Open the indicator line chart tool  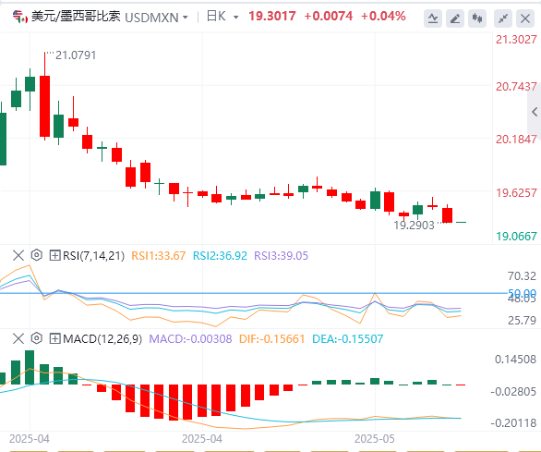[x=433, y=18]
